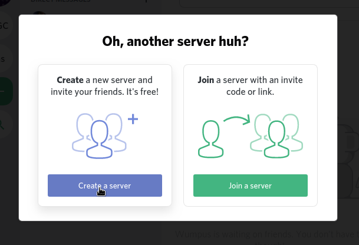Viewport: 359px width, 245px height.
Task: Click the Create a server button
Action: point(105,186)
